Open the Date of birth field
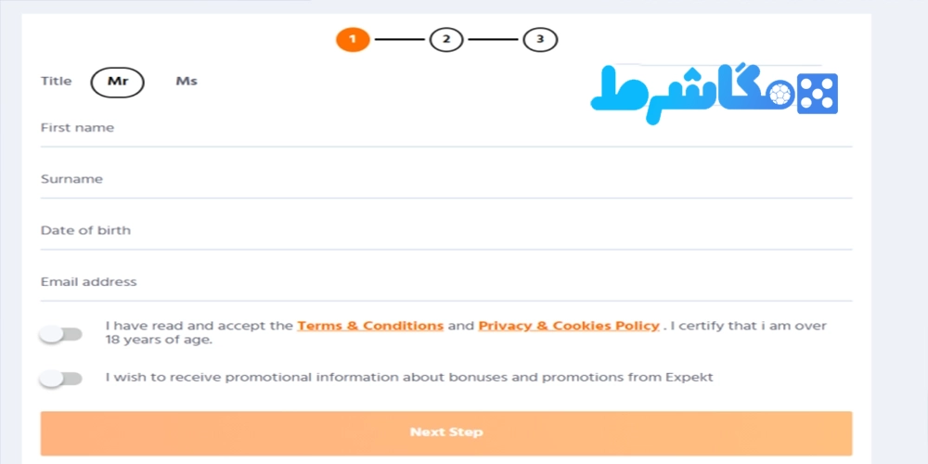 point(446,231)
